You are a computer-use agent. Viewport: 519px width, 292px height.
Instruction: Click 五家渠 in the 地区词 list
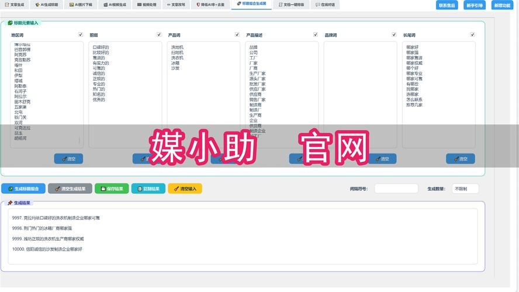20,107
